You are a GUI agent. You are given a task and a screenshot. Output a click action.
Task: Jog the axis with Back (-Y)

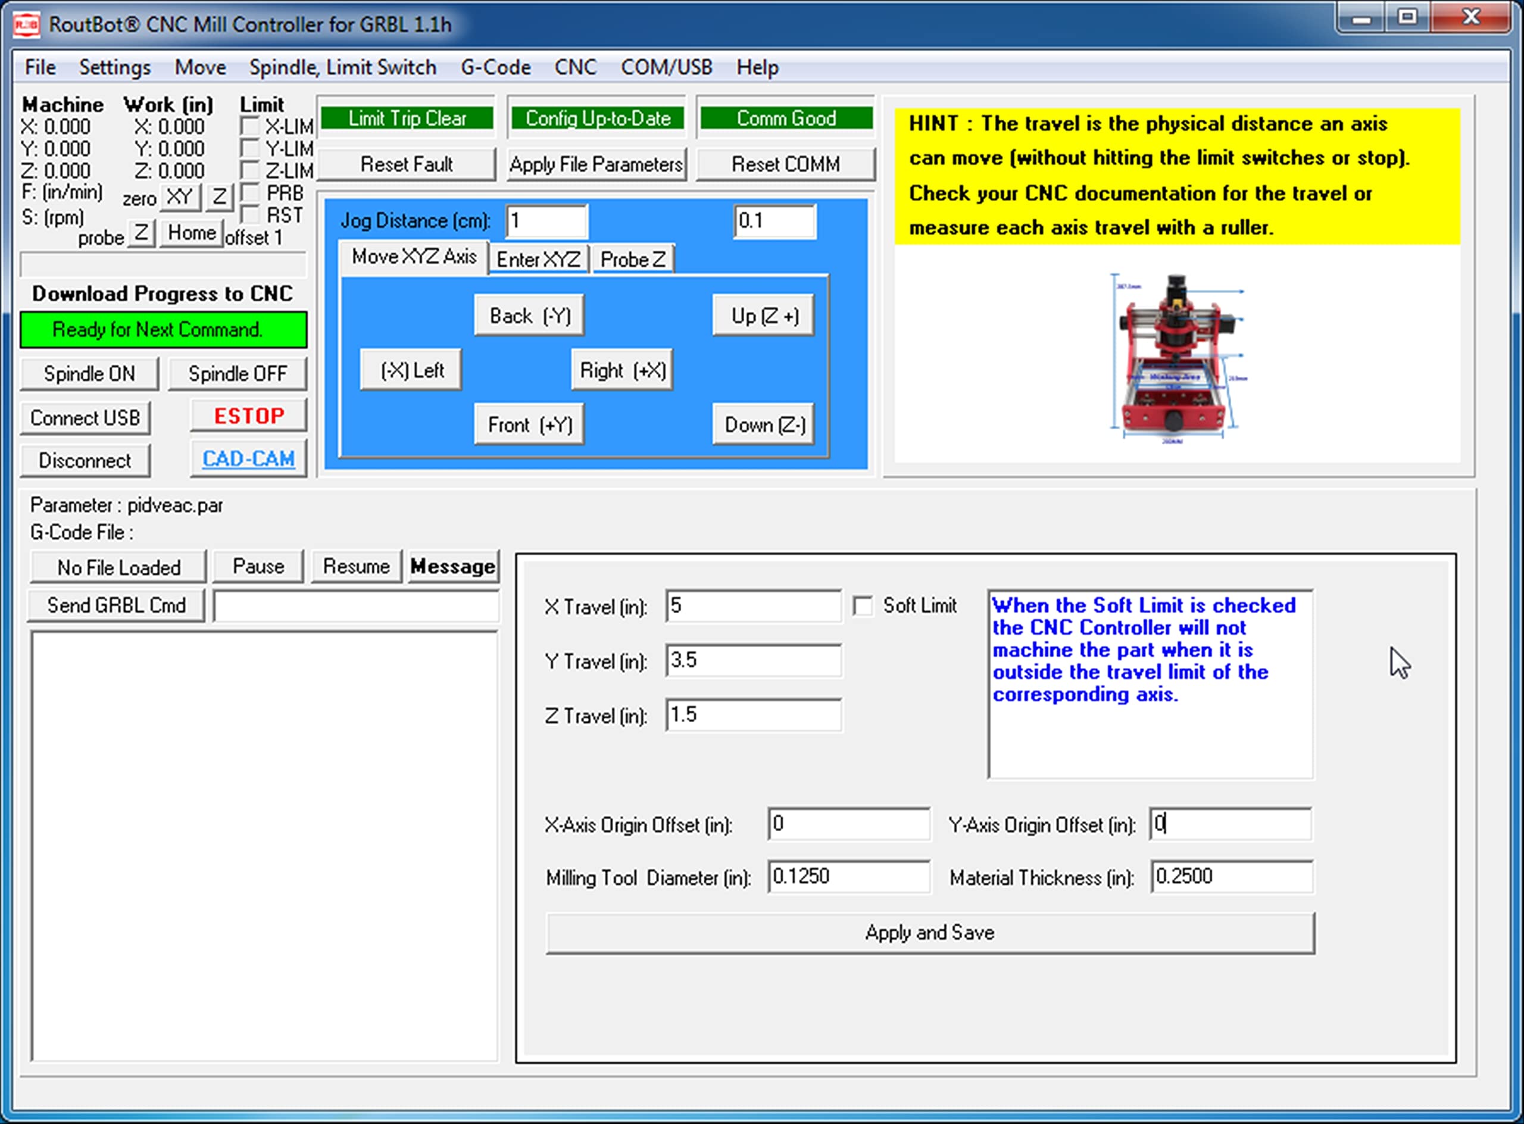pyautogui.click(x=529, y=316)
